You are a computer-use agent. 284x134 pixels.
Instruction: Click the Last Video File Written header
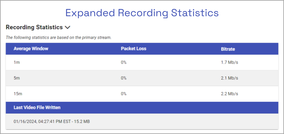[37, 108]
